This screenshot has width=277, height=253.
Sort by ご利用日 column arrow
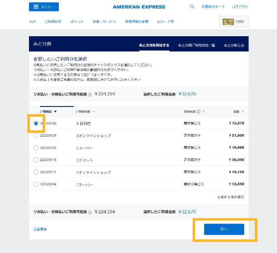click(55, 112)
